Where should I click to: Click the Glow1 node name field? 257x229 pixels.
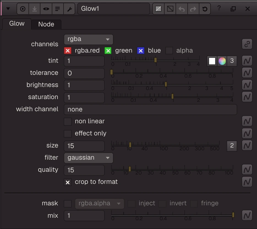[114, 9]
